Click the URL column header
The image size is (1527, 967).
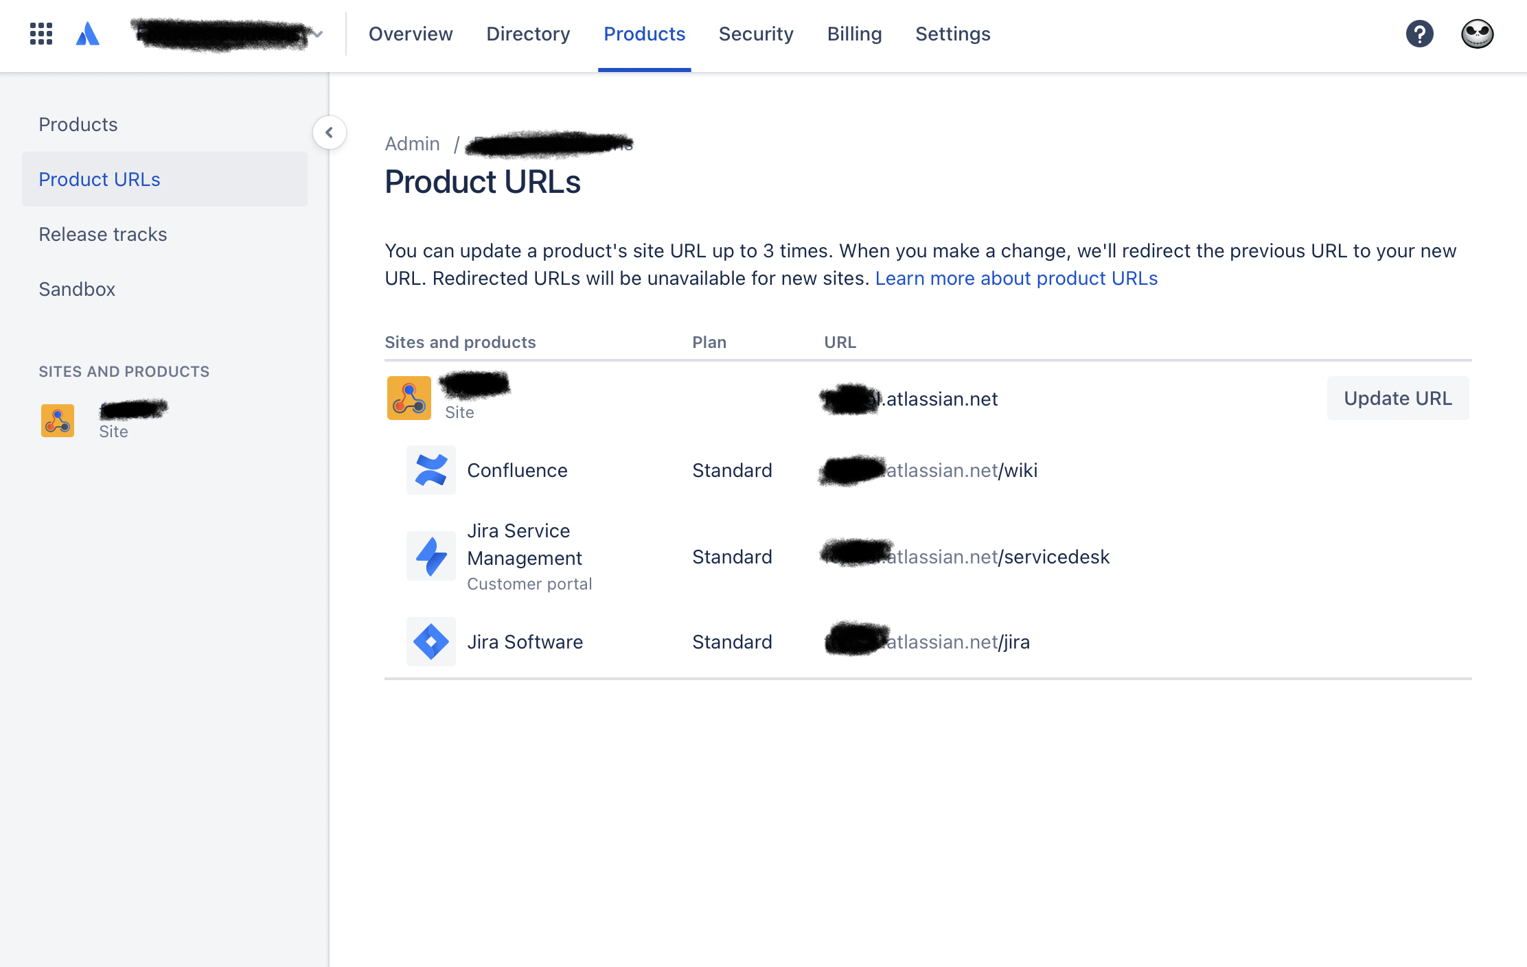point(840,342)
